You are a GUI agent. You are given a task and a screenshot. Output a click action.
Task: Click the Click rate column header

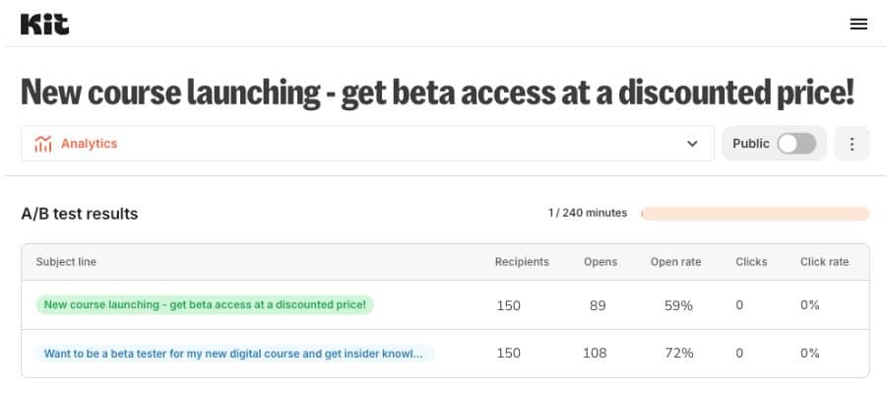point(824,262)
